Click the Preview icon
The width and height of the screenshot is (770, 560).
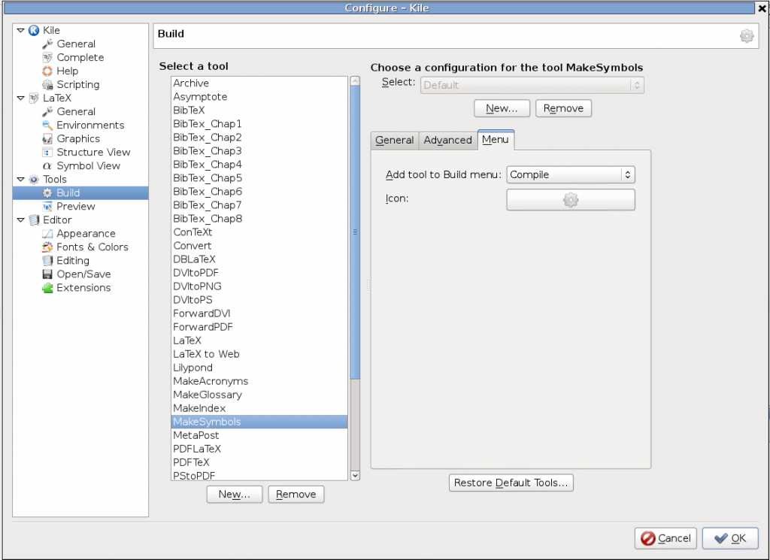tap(47, 207)
